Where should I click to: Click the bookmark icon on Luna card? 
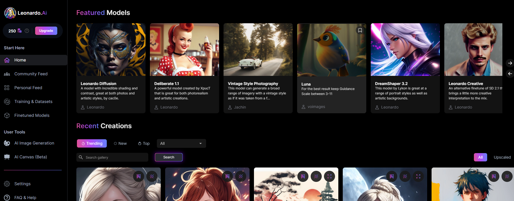(x=360, y=30)
